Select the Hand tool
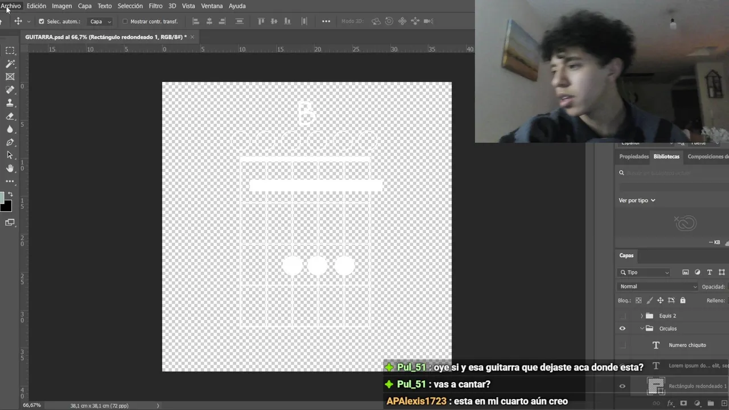Screen dimensions: 729x410 coord(10,168)
